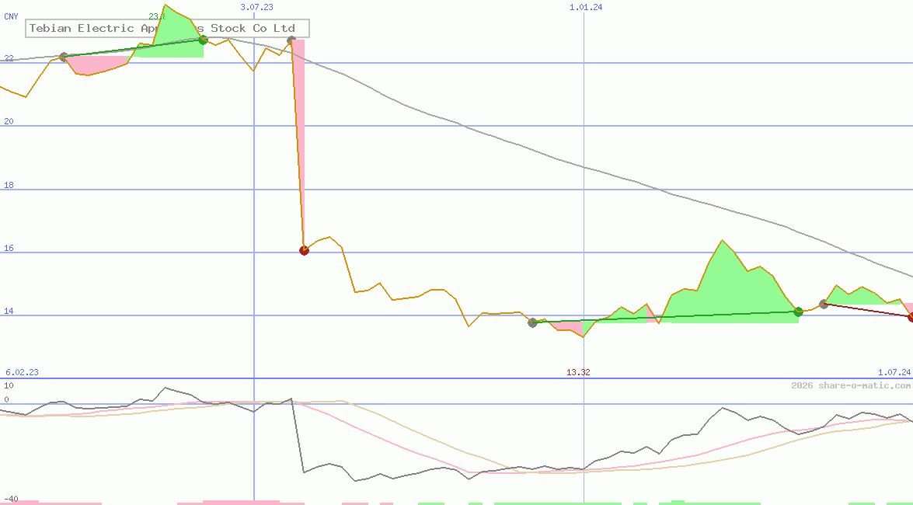The height and width of the screenshot is (505, 913).
Task: Click the red marker at 16 after the crash
Action: [x=304, y=250]
